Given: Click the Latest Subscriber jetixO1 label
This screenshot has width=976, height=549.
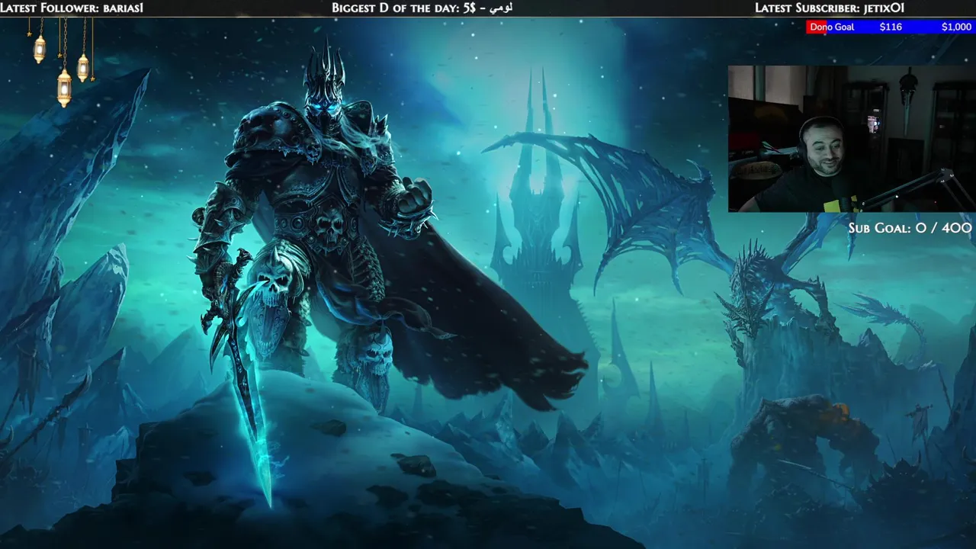Looking at the screenshot, I should (830, 8).
